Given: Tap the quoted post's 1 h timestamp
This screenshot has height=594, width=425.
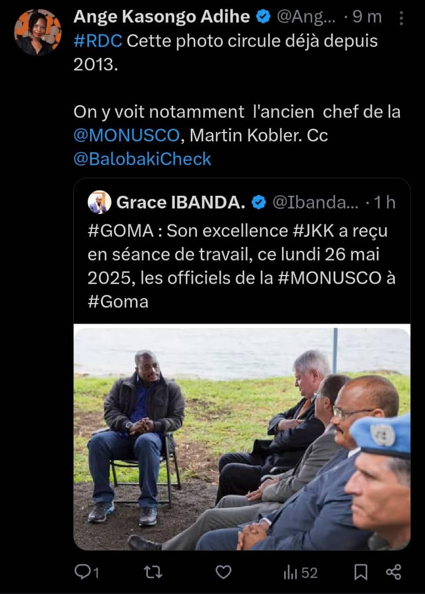Looking at the screenshot, I should pyautogui.click(x=384, y=203).
